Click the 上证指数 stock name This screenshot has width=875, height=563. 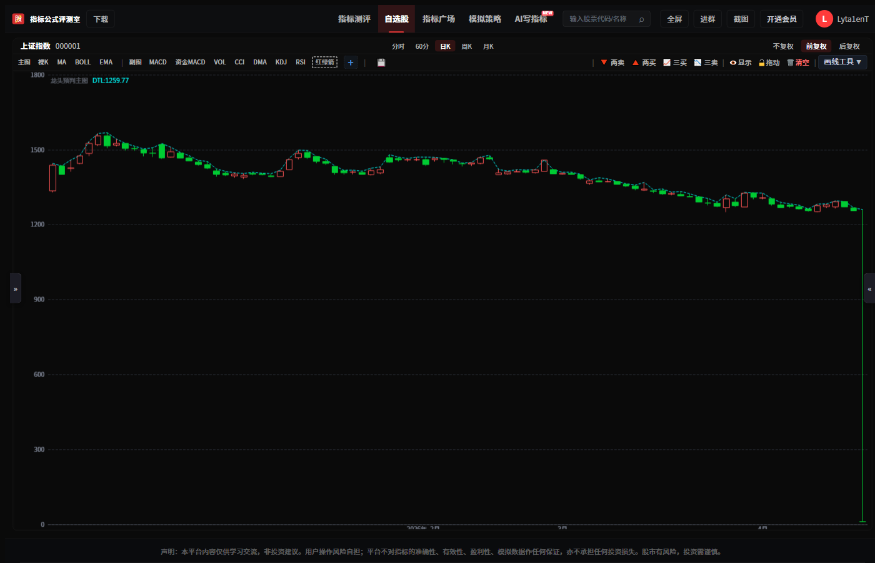(35, 46)
